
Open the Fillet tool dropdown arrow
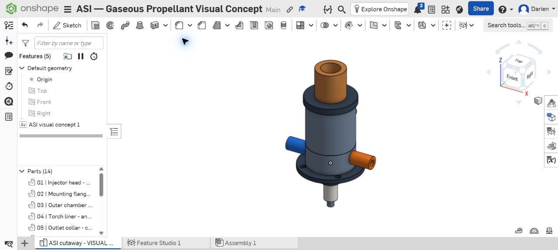tap(190, 26)
